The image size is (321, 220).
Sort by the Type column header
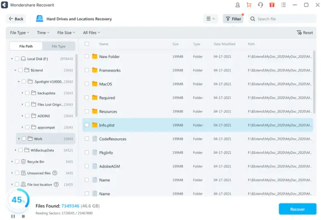[x=196, y=44]
